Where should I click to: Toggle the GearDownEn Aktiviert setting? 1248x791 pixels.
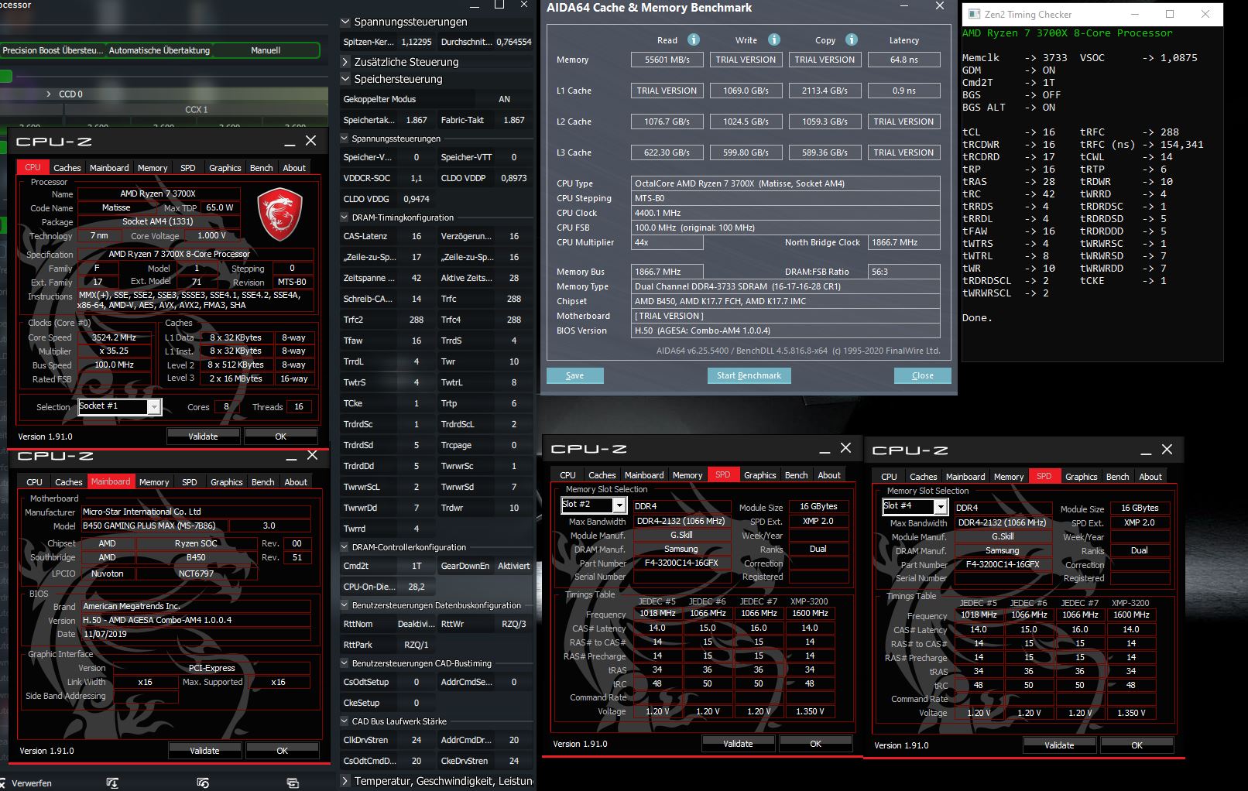point(514,566)
